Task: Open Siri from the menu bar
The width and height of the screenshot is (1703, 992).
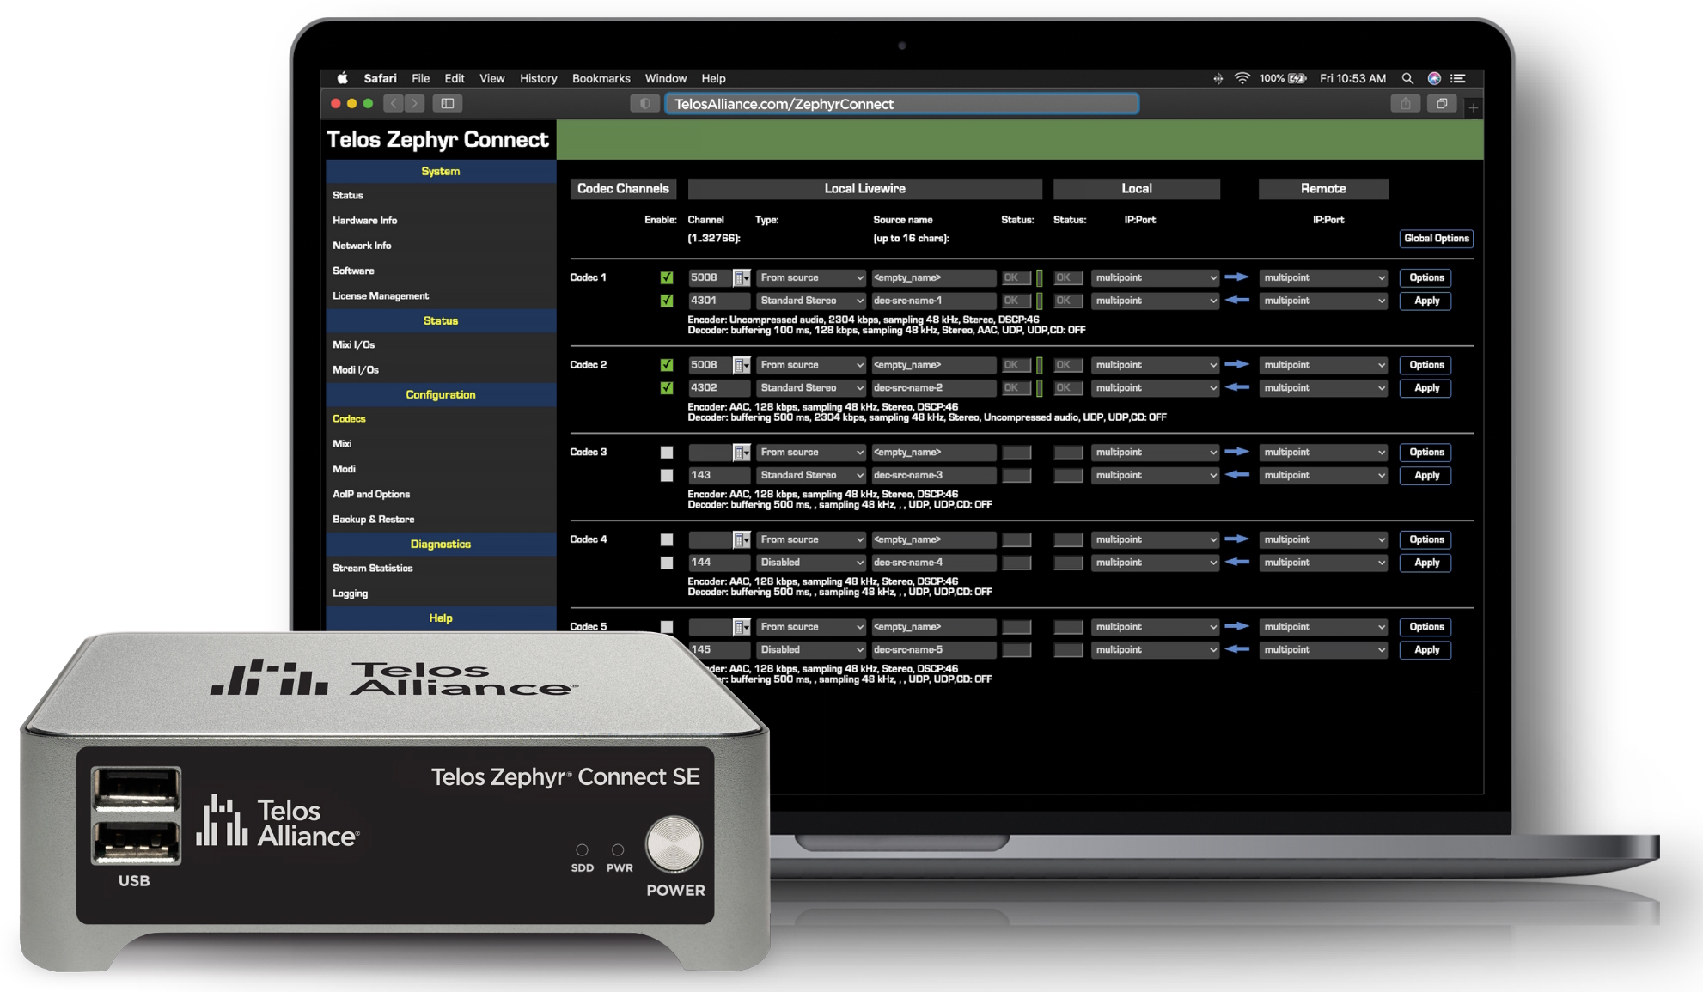Action: click(x=1434, y=78)
